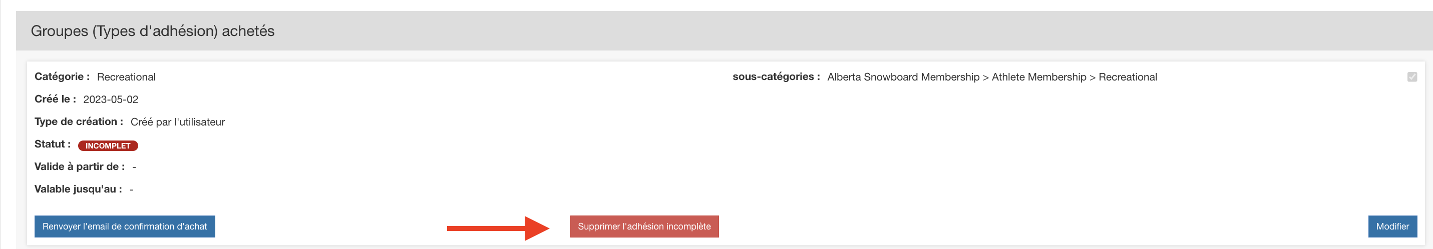Click the red arrow pointing at Supprimer
Image resolution: width=1433 pixels, height=249 pixels.
point(498,227)
